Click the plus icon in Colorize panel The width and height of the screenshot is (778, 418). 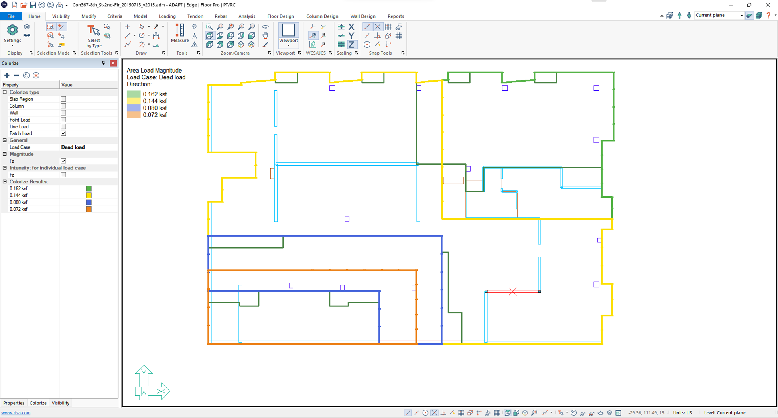(7, 75)
